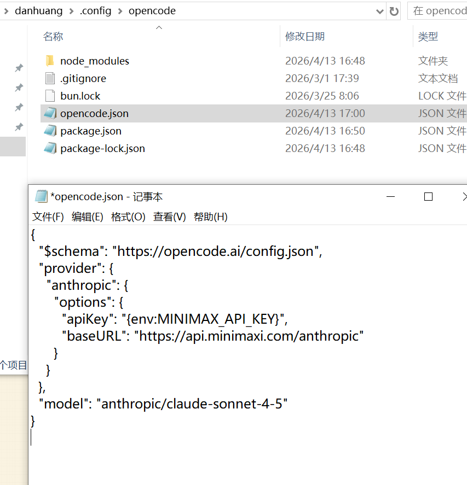
Task: Sort files by 名称 column header
Action: point(53,37)
